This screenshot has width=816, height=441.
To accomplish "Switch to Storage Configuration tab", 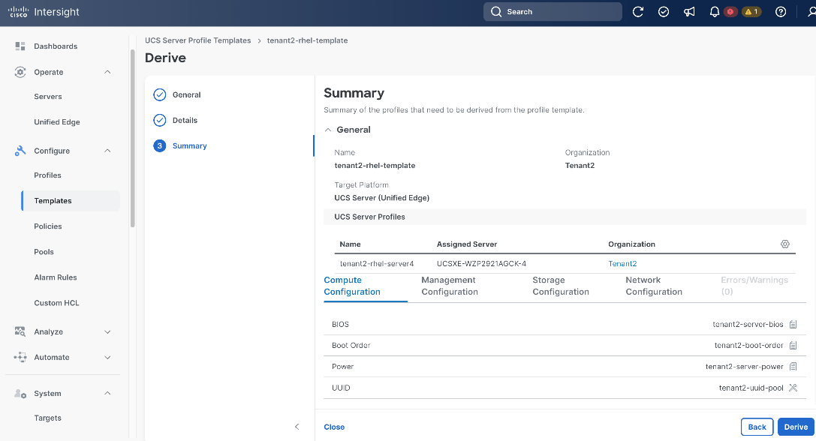I will [561, 286].
